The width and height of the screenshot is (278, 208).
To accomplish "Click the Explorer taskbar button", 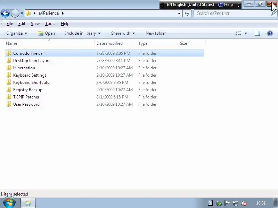I will point(28,203).
